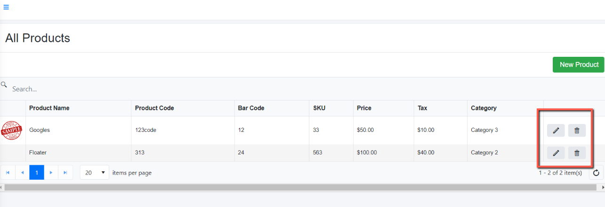Edit the Googles product with pencil icon

556,130
